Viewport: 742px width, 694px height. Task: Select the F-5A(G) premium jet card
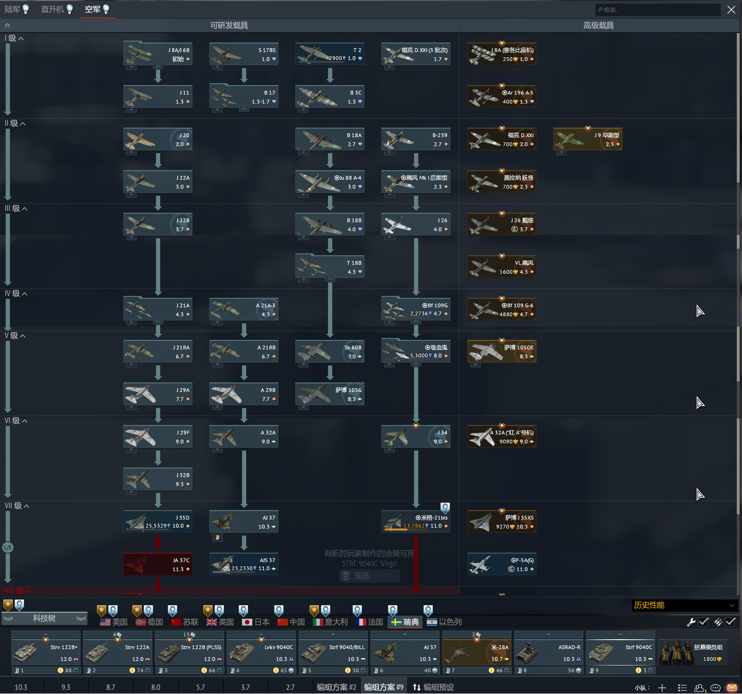[502, 564]
